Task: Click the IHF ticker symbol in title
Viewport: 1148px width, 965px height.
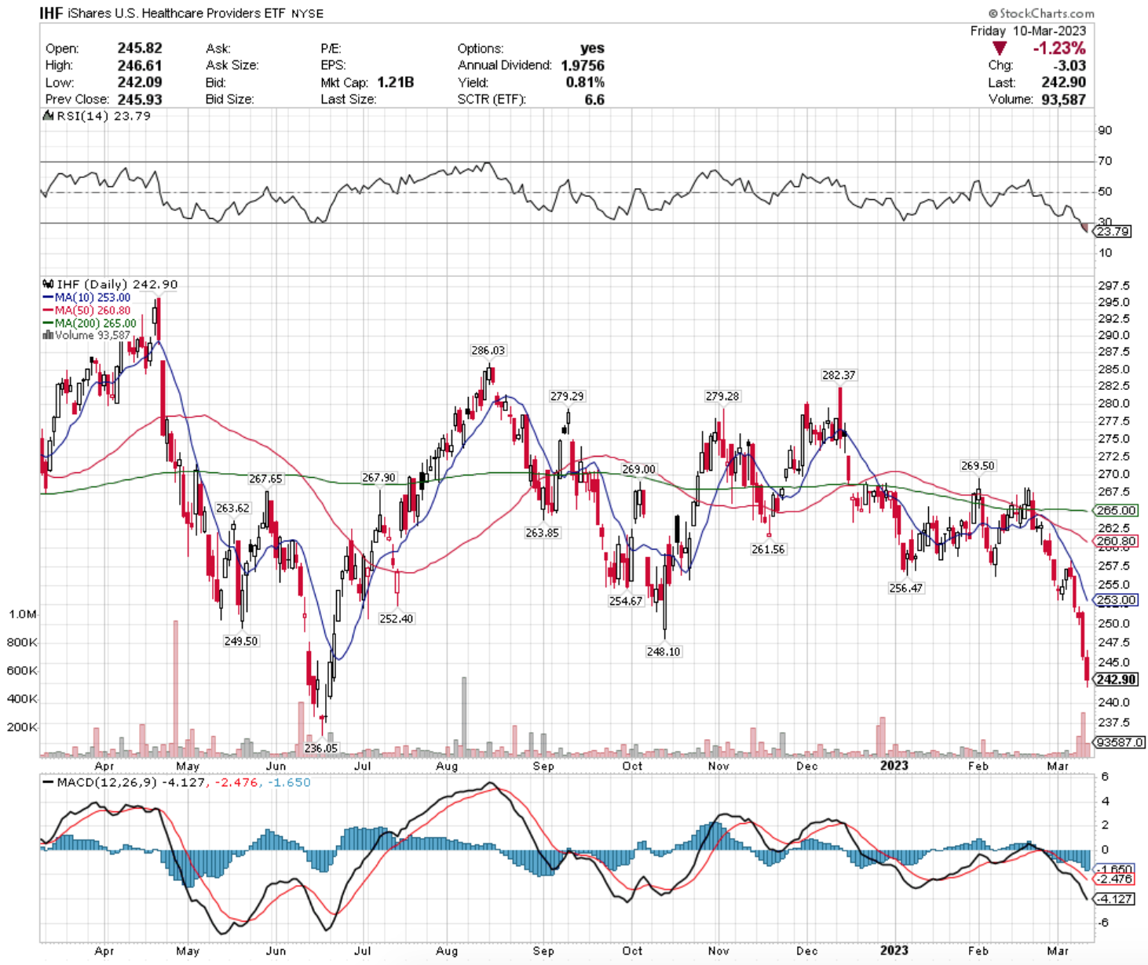Action: coord(51,13)
